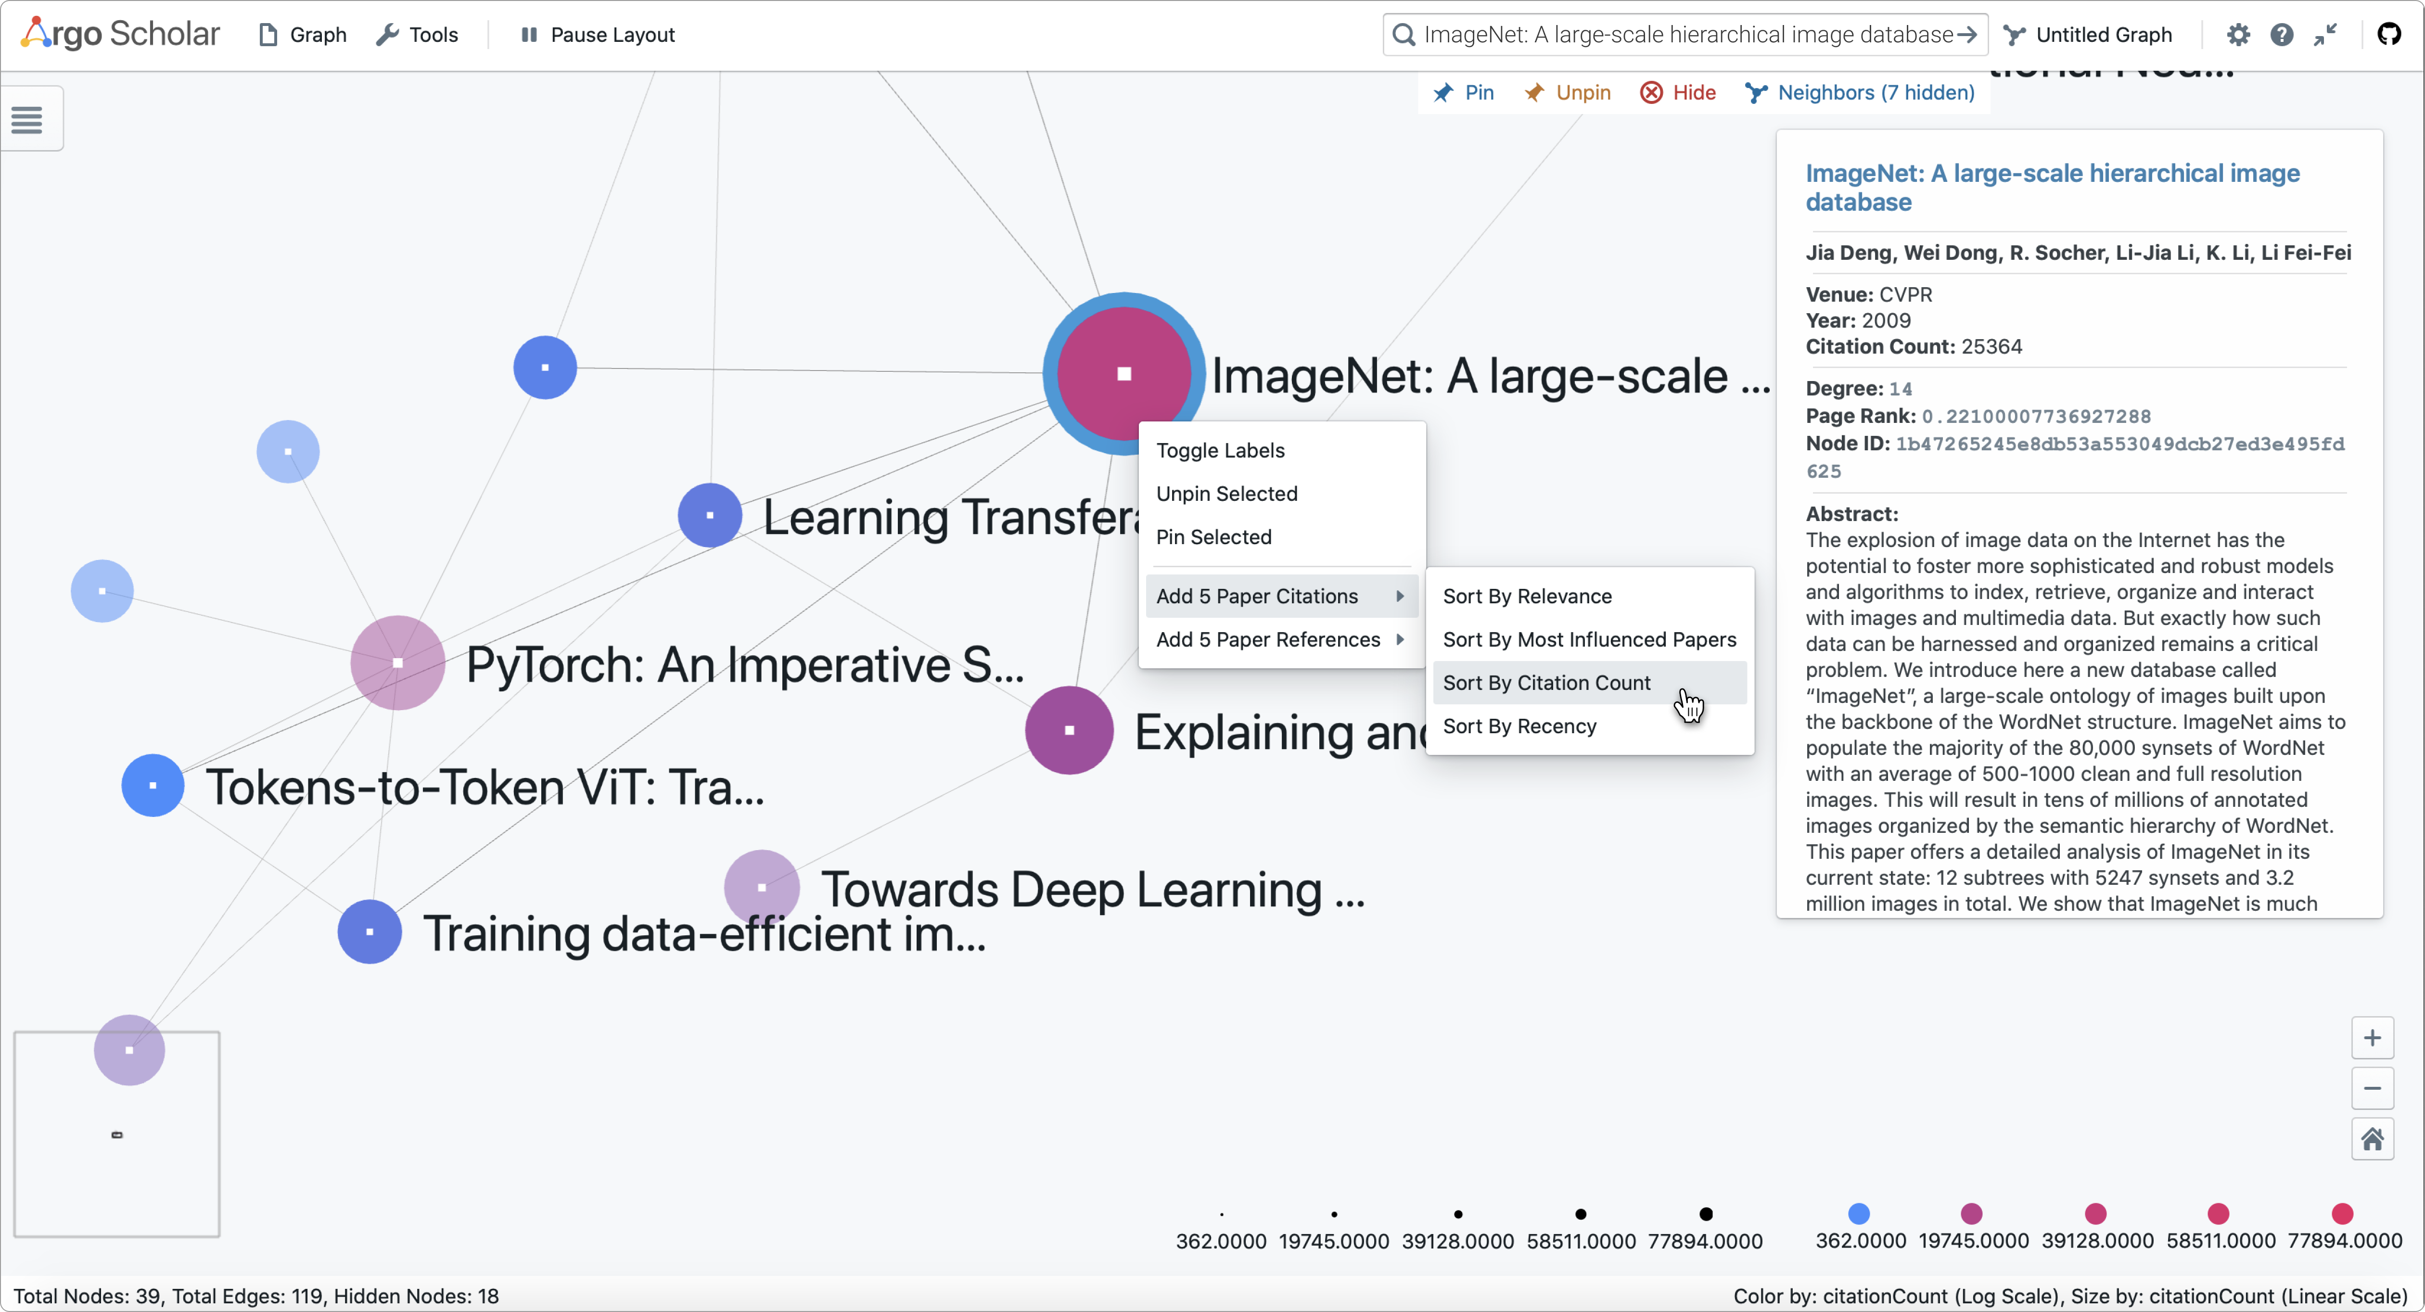The image size is (2425, 1312).
Task: Open the ImageNet paper title link
Action: pos(2052,187)
